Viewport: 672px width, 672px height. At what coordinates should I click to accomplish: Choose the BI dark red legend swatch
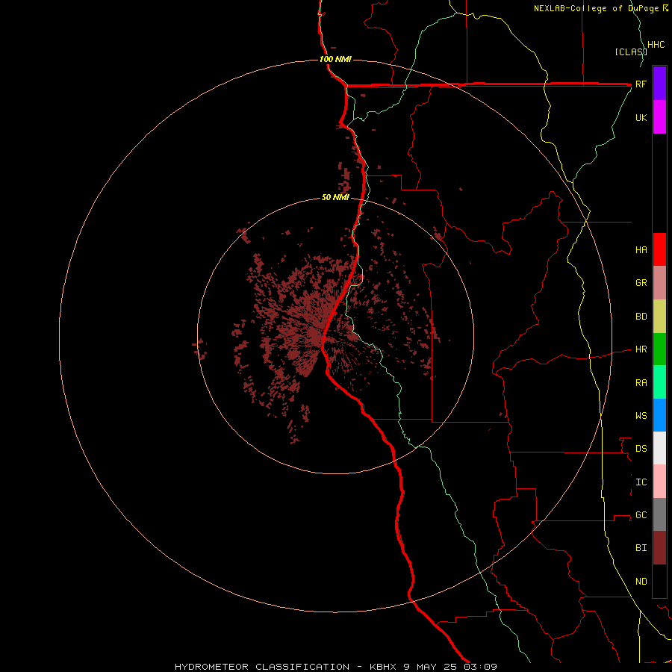[659, 548]
